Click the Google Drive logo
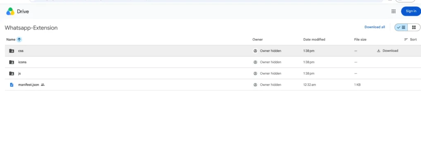The image size is (421, 153). point(10,11)
